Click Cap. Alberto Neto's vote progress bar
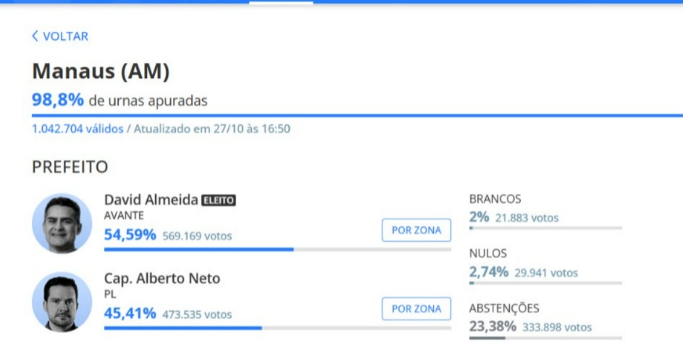The width and height of the screenshot is (683, 363). click(x=277, y=328)
